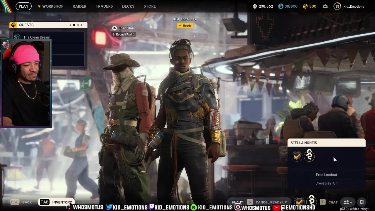The image size is (375, 211).
Task: Open the STORE tab
Action: pos(150,6)
